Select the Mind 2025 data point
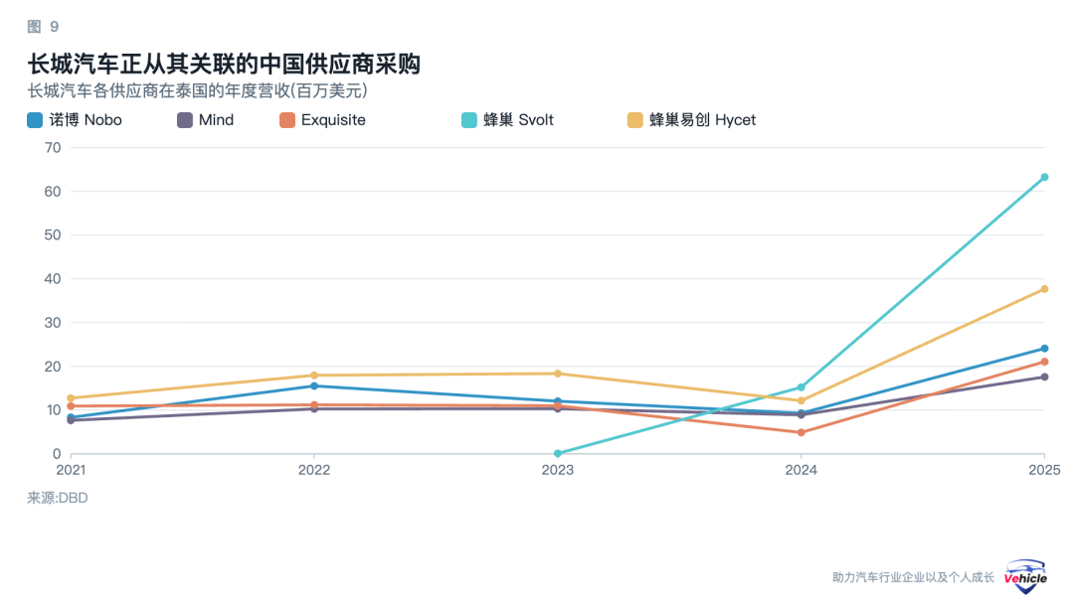The image size is (1074, 610). pos(1044,378)
